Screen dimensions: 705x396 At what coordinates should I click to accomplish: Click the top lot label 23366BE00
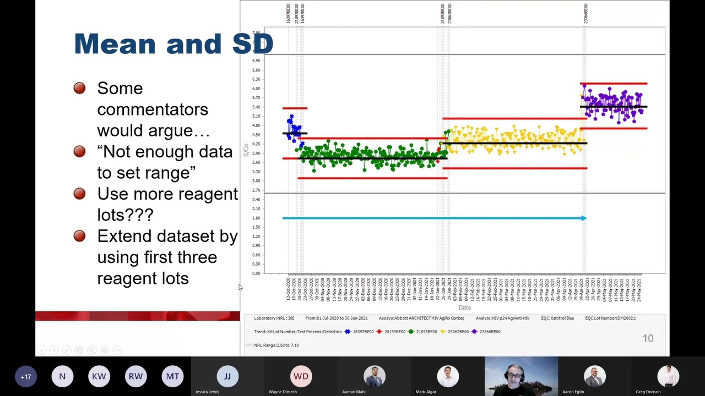click(586, 12)
